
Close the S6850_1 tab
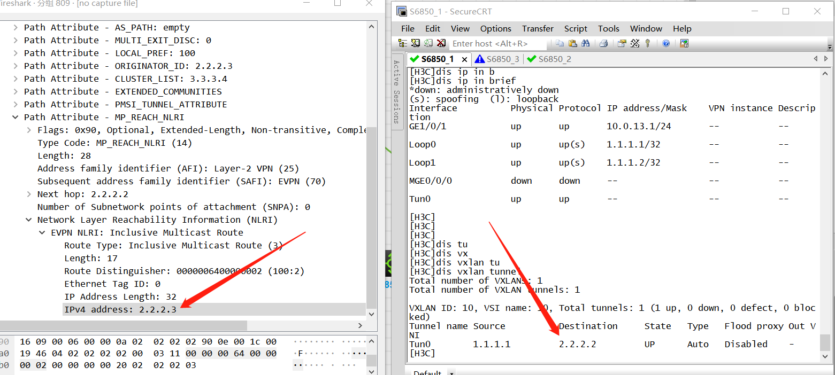(464, 59)
